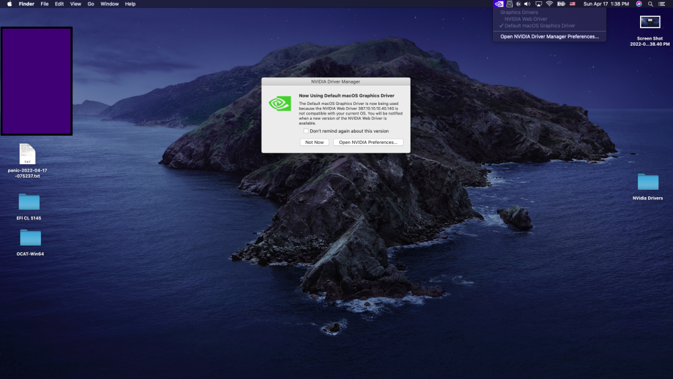
Task: Click Open NVIDIA Preferences button
Action: click(x=368, y=142)
